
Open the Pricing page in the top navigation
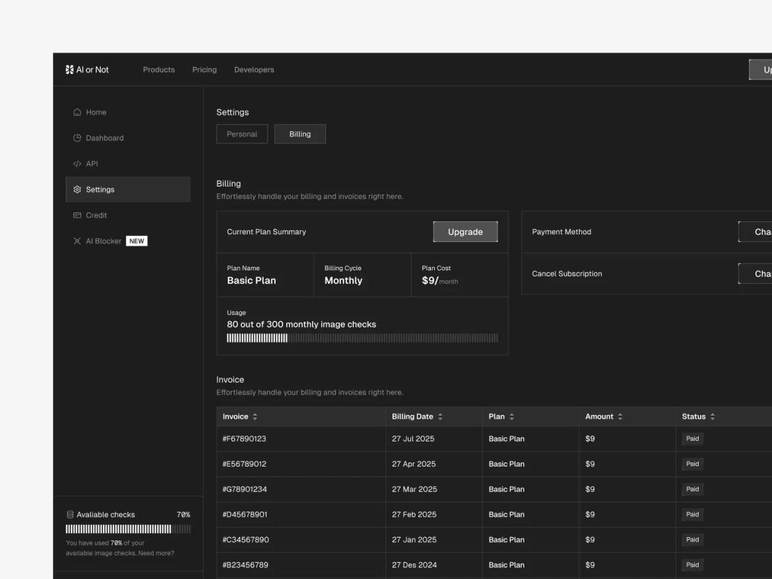(x=205, y=69)
